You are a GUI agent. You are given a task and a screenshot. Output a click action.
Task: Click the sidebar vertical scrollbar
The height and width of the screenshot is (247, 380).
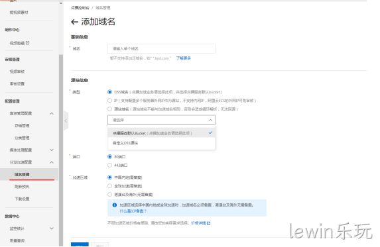click(61, 150)
